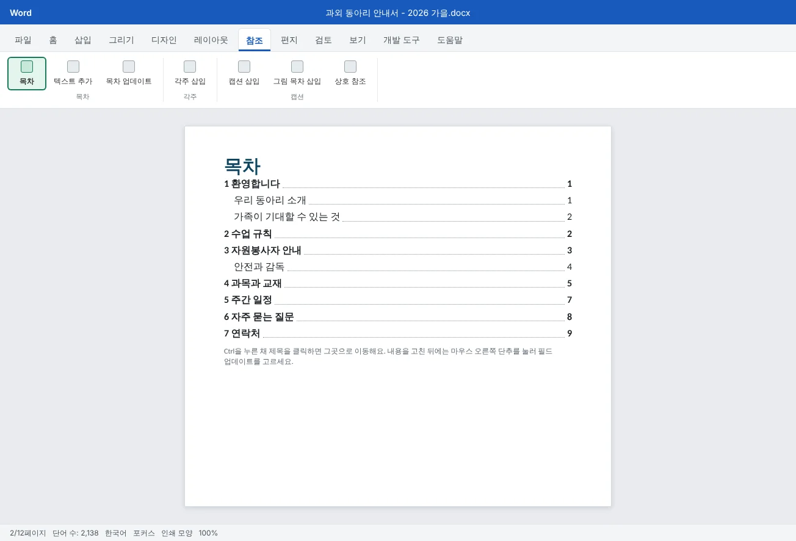Enable 포커스 mode in status bar
This screenshot has height=541, width=796.
click(144, 533)
